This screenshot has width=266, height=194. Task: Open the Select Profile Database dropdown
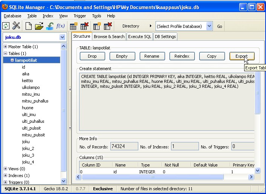[x=209, y=26]
